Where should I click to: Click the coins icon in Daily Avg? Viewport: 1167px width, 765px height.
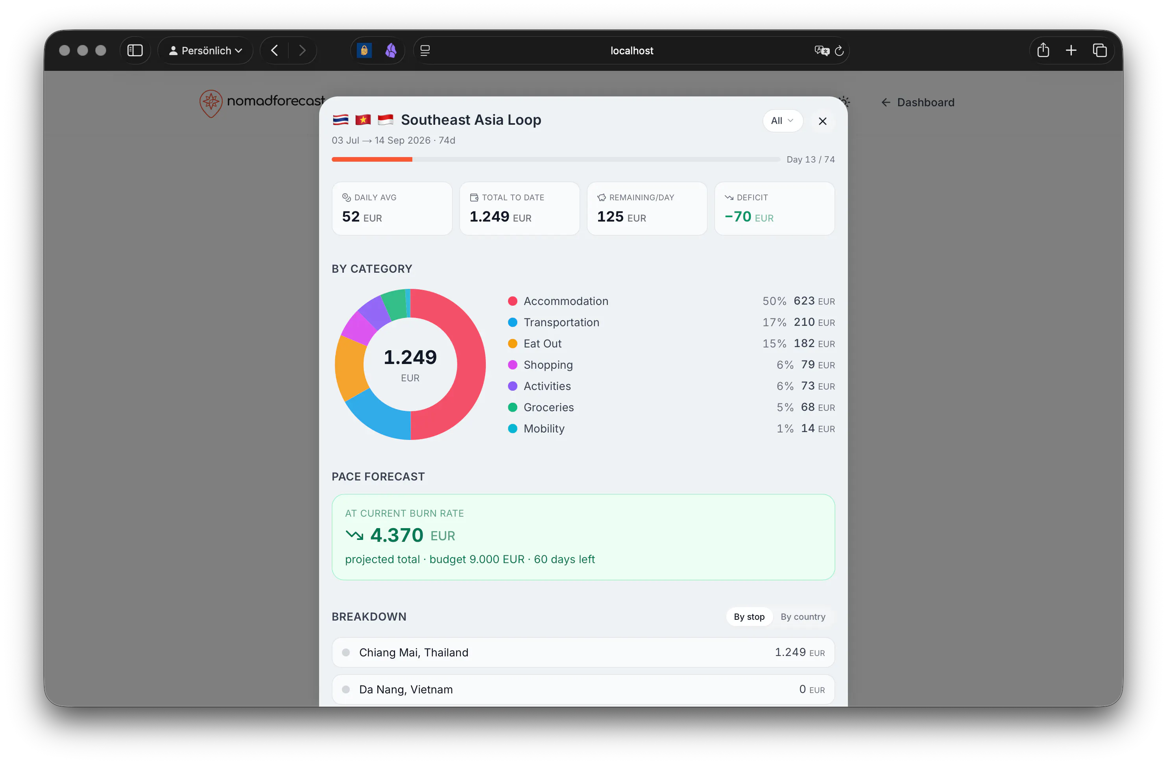click(x=346, y=197)
